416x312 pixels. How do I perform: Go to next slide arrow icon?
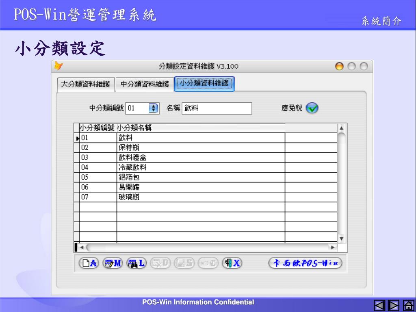pos(394,305)
